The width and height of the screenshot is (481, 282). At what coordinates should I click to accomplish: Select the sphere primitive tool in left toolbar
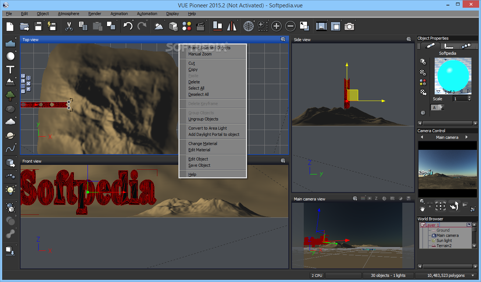pos(11,56)
